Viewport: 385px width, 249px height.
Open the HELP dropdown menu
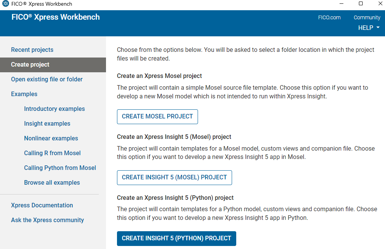coord(368,28)
